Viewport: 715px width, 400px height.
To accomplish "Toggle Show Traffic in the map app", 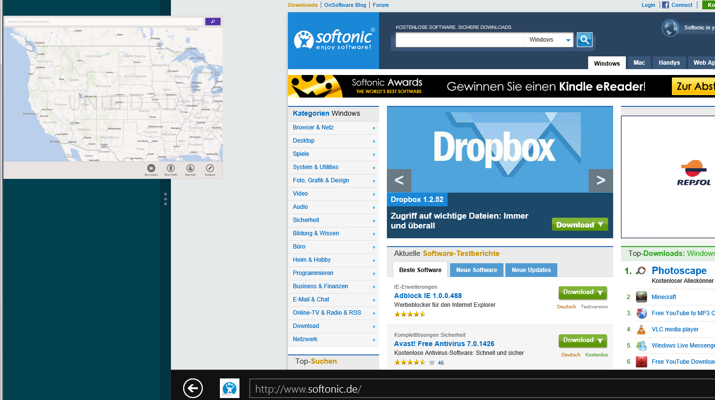I will 171,168.
